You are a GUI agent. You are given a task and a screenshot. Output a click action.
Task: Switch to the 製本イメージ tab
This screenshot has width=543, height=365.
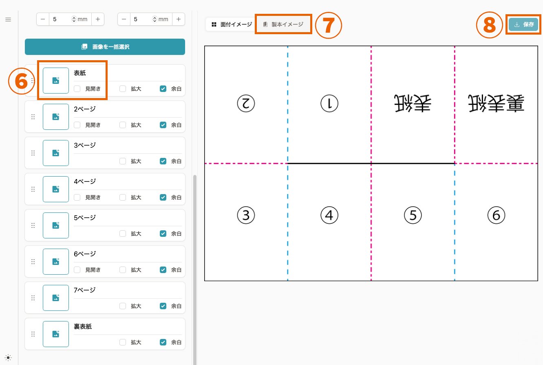[x=283, y=24]
